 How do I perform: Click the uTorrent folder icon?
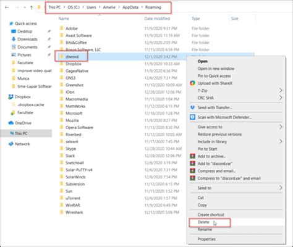coord(62,198)
